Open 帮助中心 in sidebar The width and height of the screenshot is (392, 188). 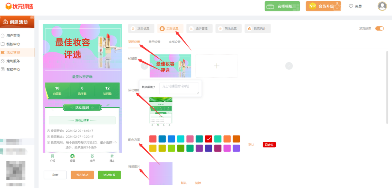click(13, 69)
